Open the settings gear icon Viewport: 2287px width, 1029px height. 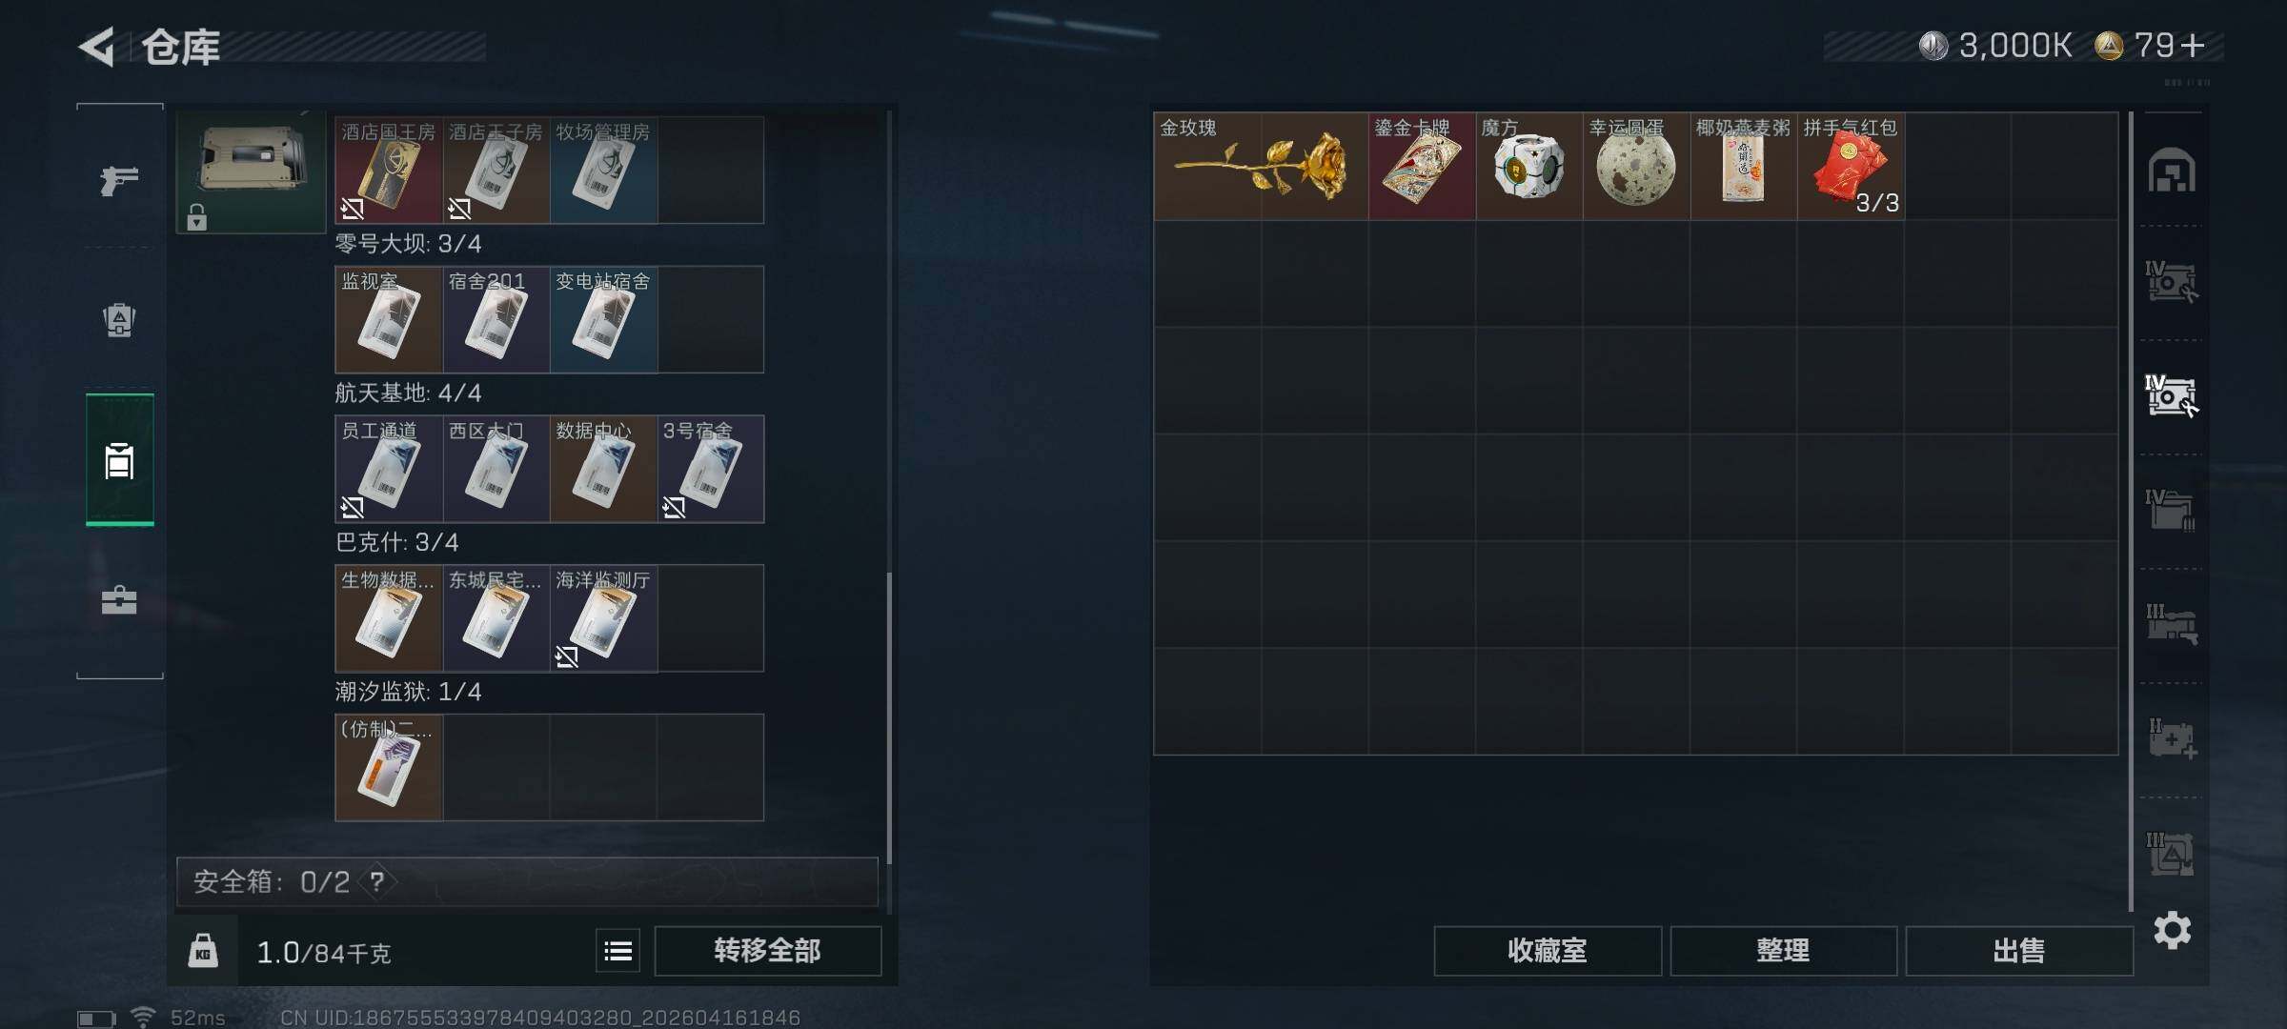2173,930
